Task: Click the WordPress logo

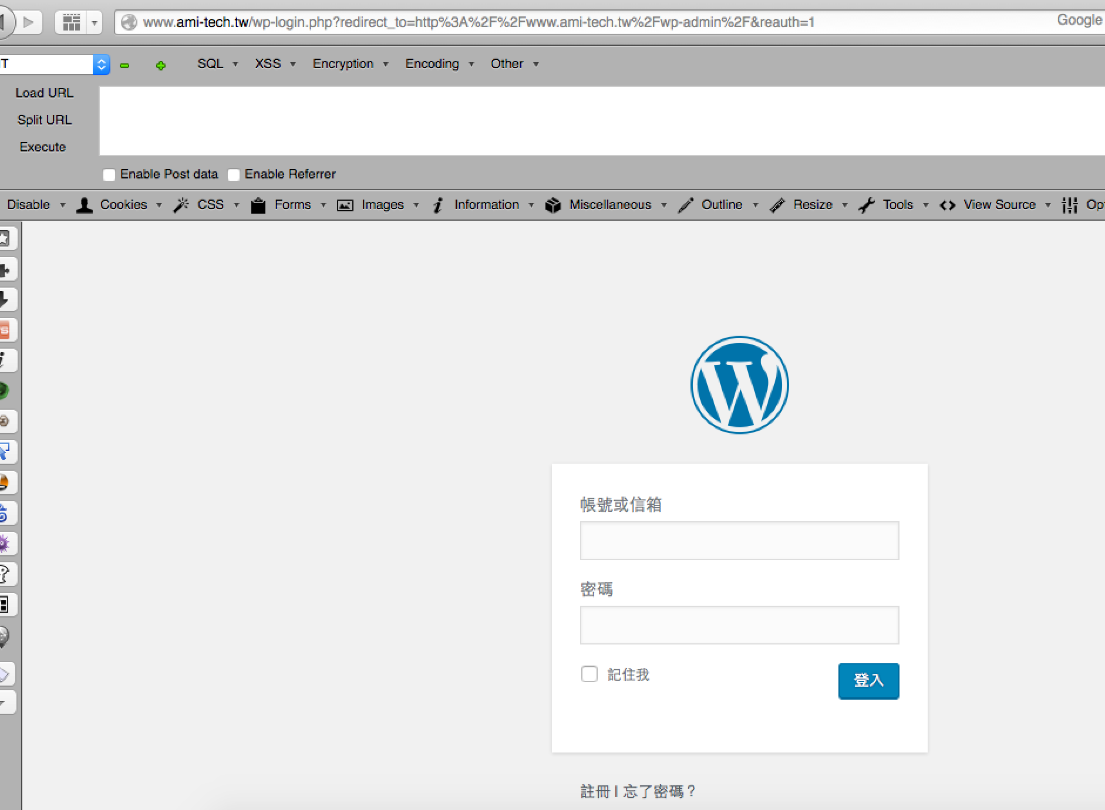Action: coord(739,385)
